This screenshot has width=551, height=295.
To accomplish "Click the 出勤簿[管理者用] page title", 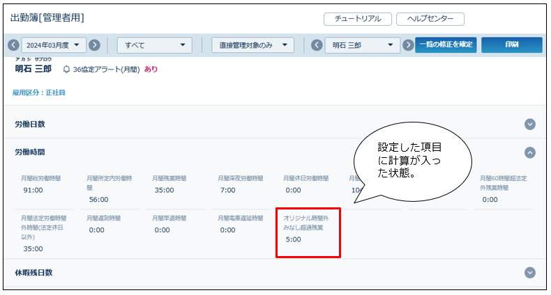I will point(47,18).
